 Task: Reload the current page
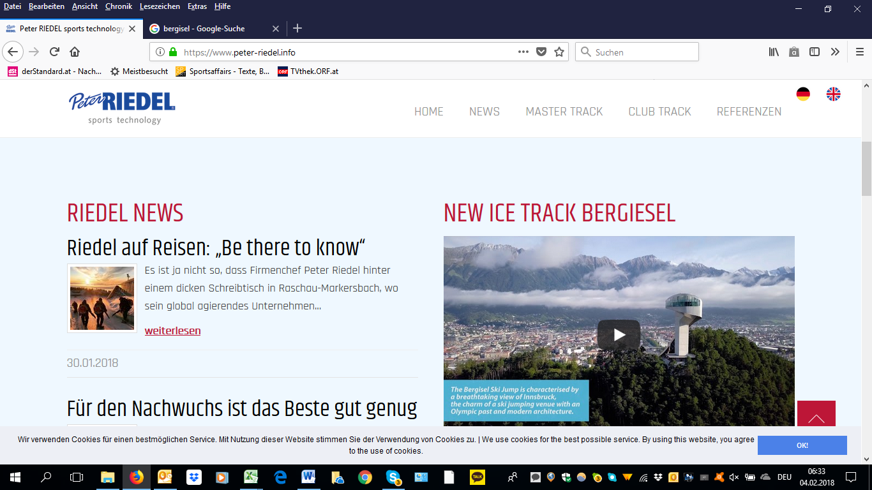click(55, 52)
